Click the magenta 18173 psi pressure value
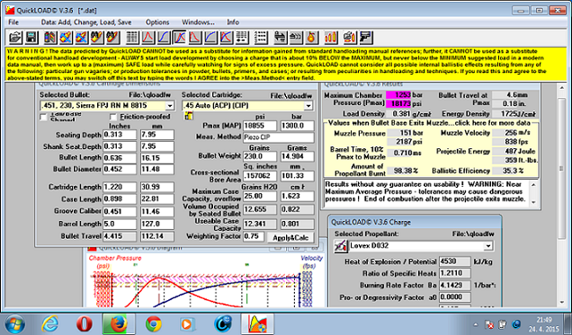 (x=398, y=104)
